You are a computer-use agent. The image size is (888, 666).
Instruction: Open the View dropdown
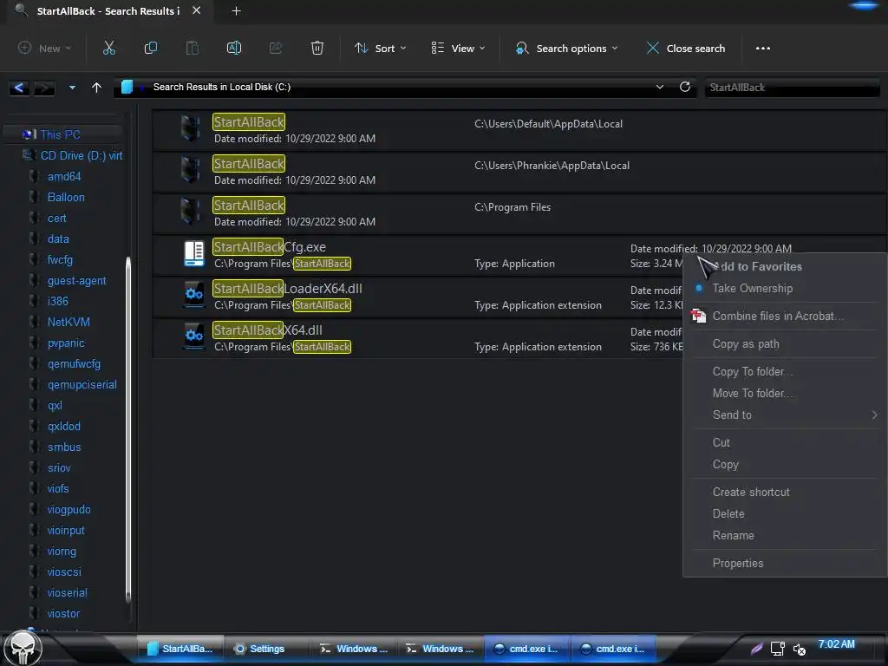[x=458, y=49]
